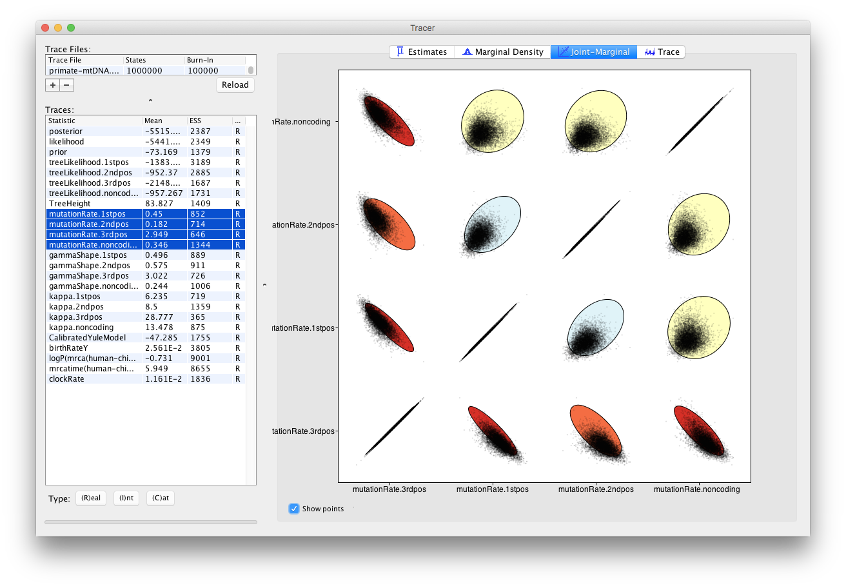Select the primate-mtDNA trace file row

[x=84, y=70]
